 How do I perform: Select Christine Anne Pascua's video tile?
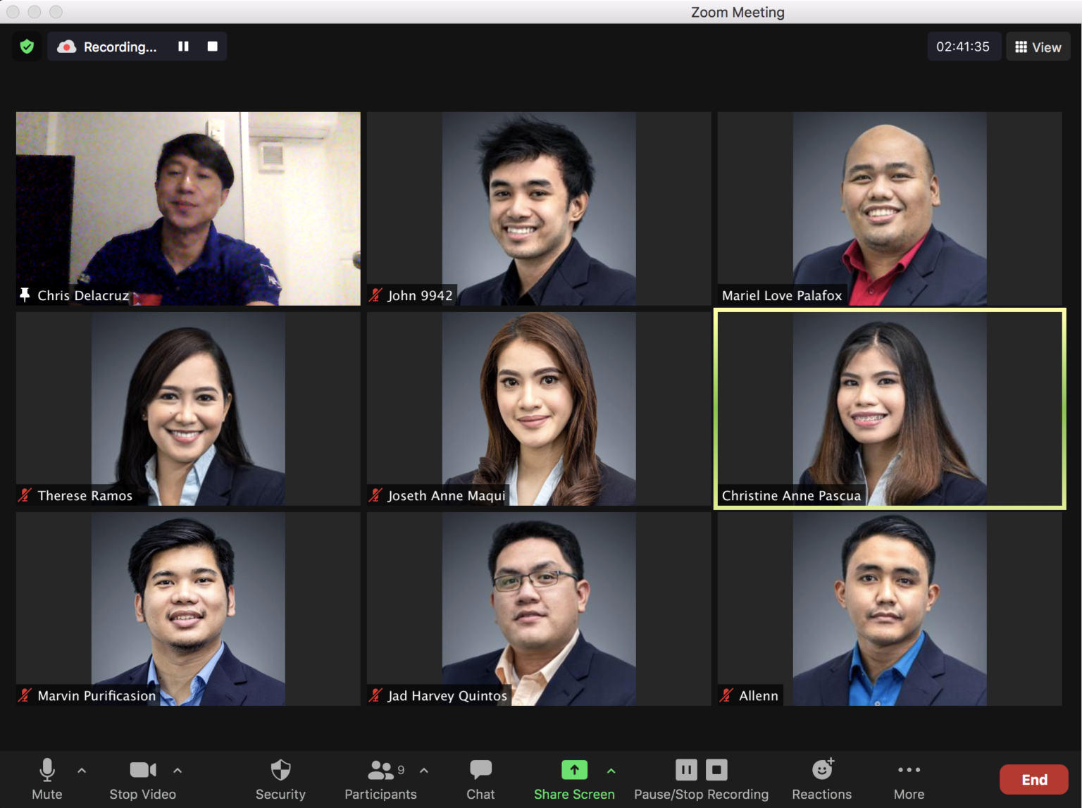(x=889, y=409)
